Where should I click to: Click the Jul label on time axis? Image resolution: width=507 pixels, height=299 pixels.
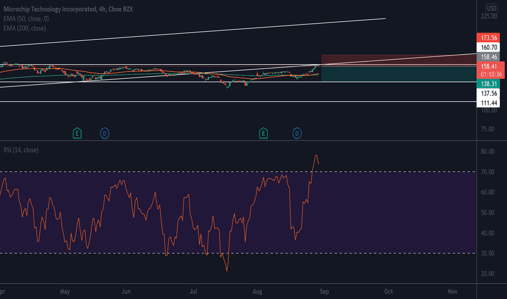[x=193, y=291]
